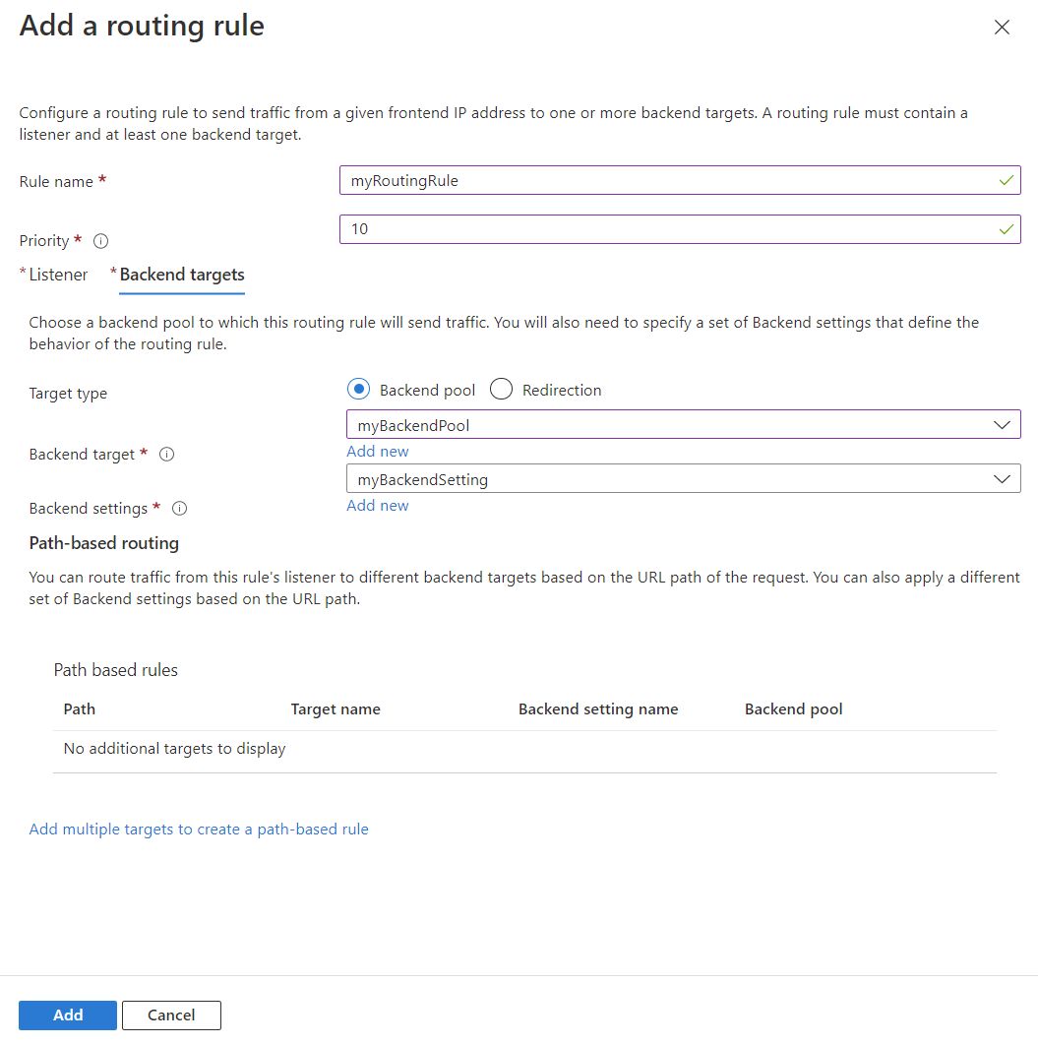Open the myBackendPool dropdown

[x=683, y=425]
